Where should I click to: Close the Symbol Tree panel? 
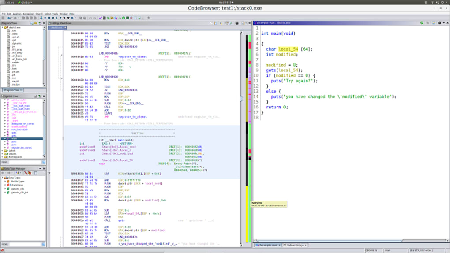pyautogui.click(x=43, y=96)
